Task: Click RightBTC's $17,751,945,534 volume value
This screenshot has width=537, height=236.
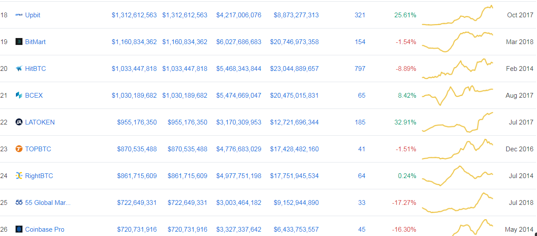Action: tap(294, 176)
